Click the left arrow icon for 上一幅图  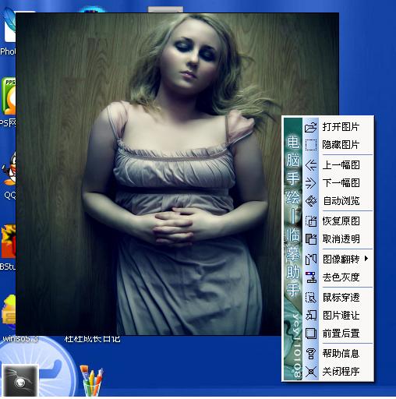(x=310, y=165)
